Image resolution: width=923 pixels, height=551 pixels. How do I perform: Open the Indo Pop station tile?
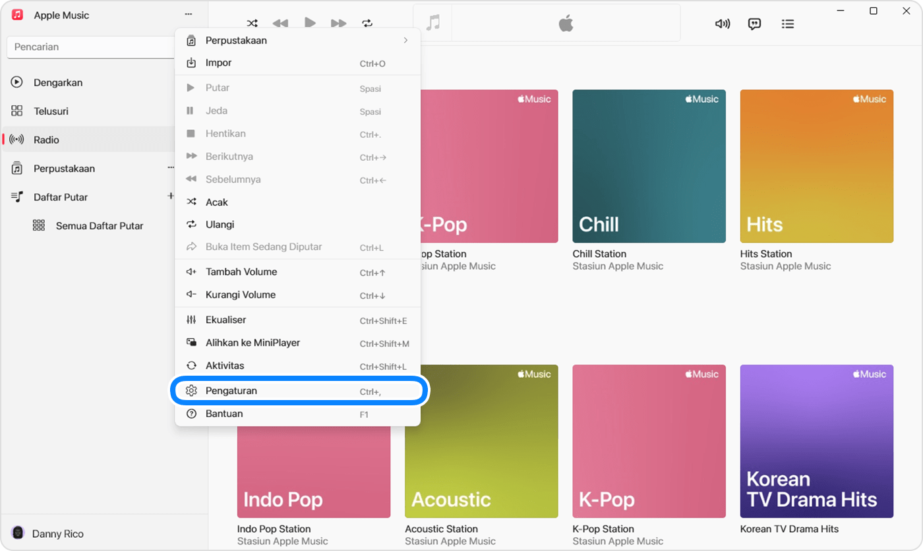(314, 471)
